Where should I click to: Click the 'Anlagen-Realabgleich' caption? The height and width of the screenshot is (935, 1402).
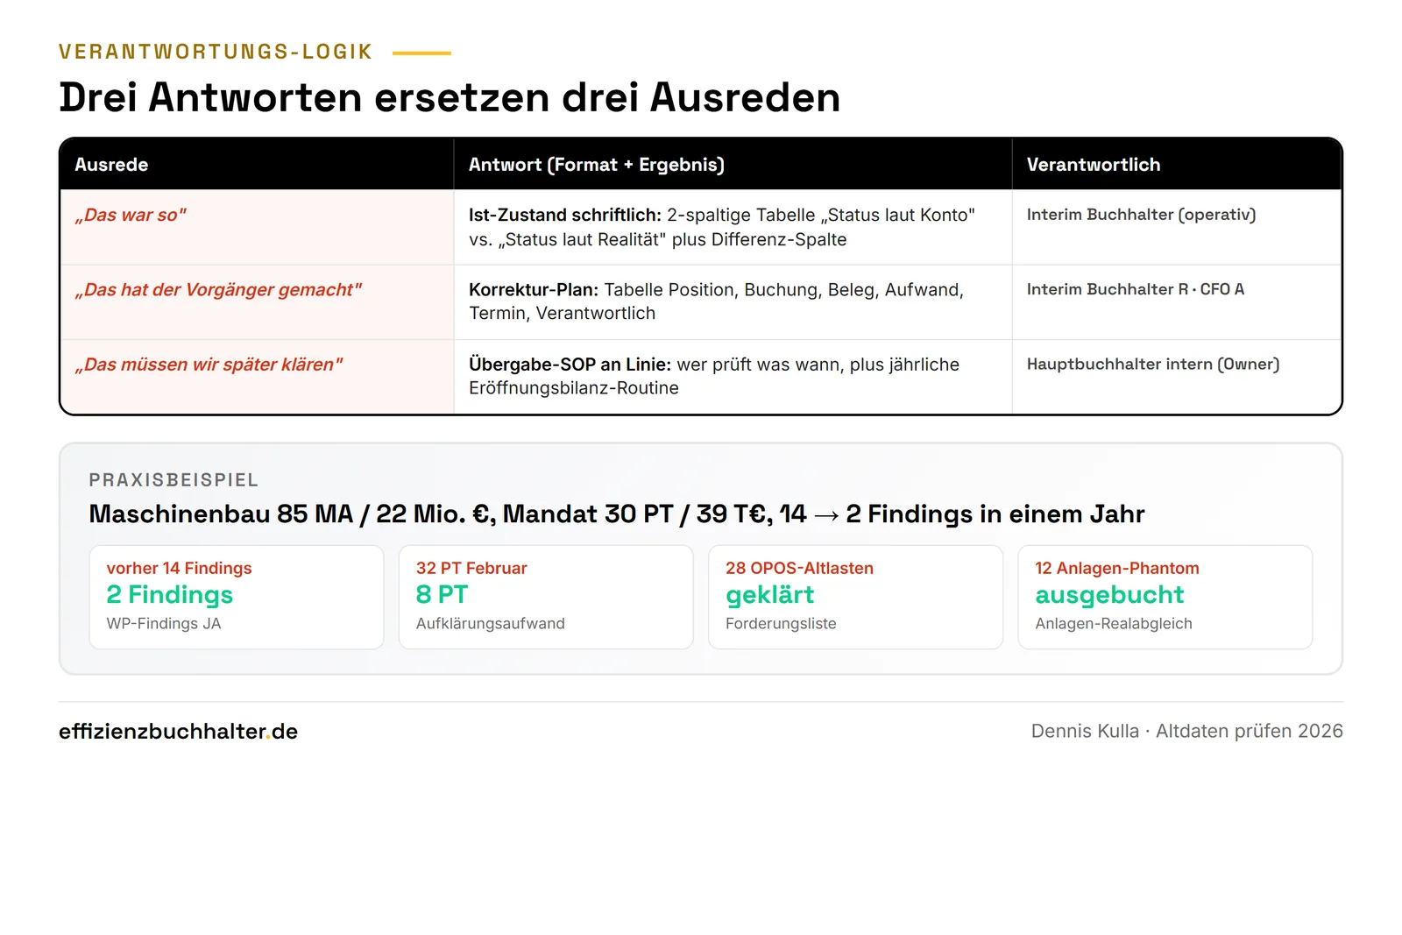(x=1113, y=624)
